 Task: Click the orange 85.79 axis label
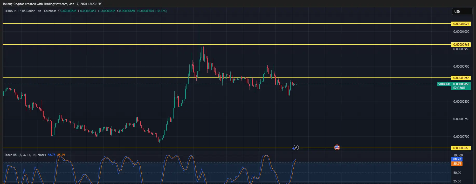[x=457, y=164]
